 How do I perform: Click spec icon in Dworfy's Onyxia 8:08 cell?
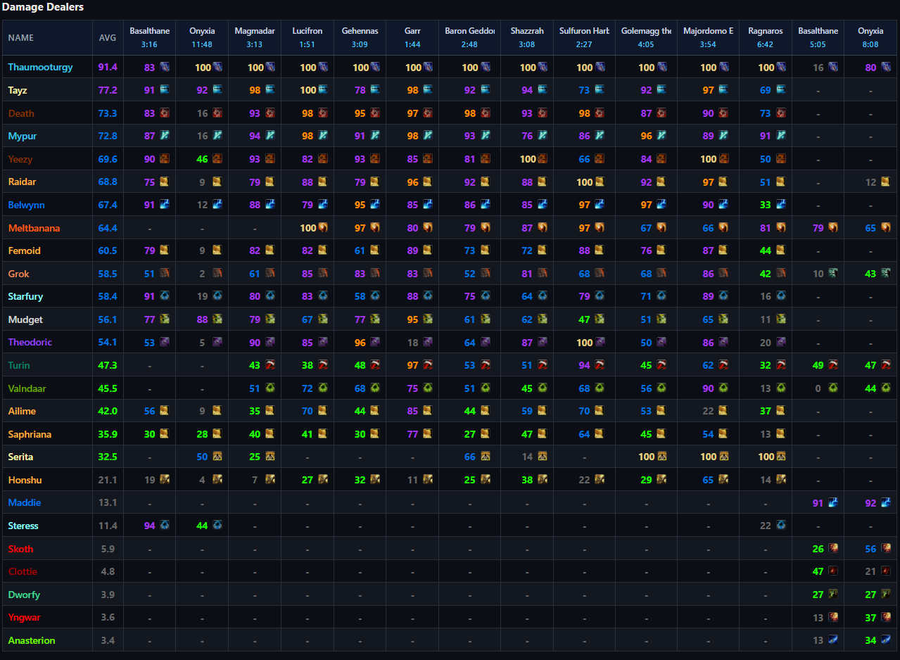885,595
